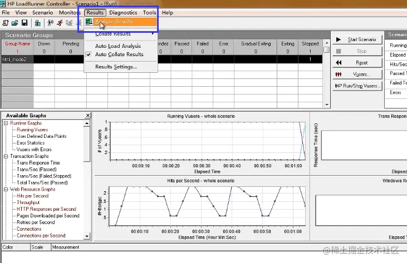
Task: Toggle the Auto Load Analysis option
Action: click(x=118, y=46)
